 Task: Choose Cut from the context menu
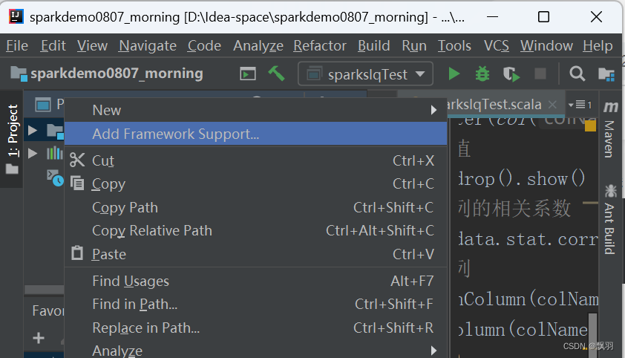click(x=255, y=160)
